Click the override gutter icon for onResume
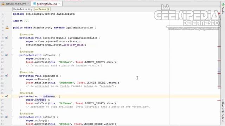This screenshot has height=126, width=225. click(6, 76)
